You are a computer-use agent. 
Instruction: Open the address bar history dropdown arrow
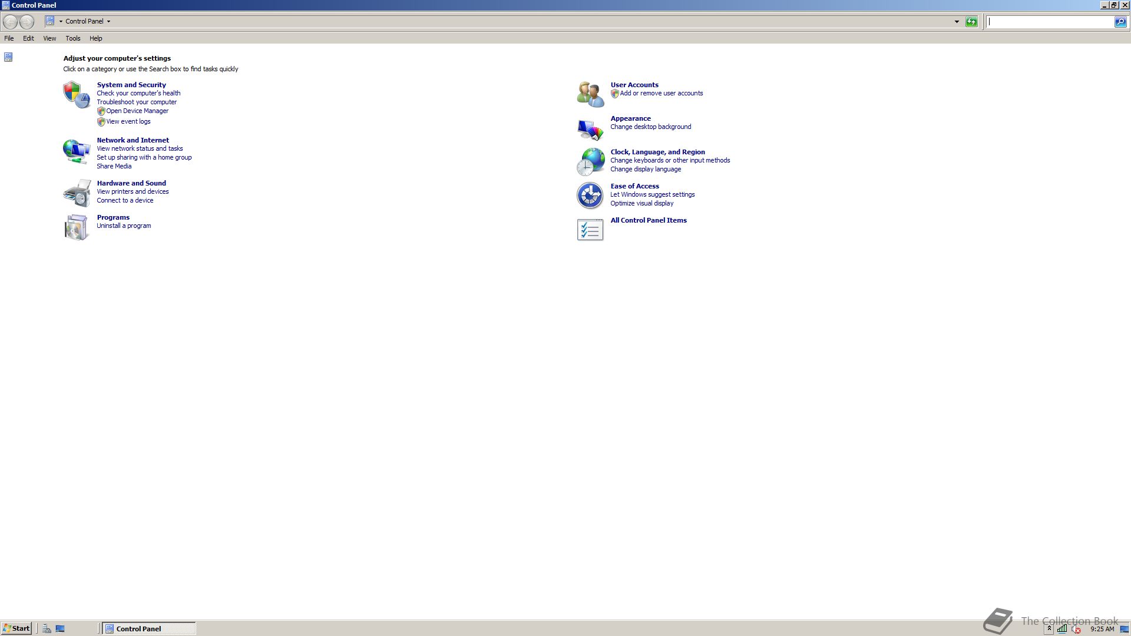957,22
